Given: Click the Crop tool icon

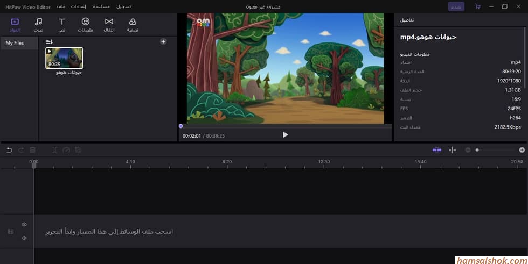Looking at the screenshot, I should tap(78, 150).
